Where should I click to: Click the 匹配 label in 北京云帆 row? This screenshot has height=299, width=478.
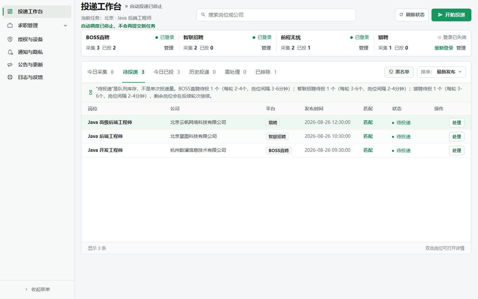pyautogui.click(x=368, y=123)
